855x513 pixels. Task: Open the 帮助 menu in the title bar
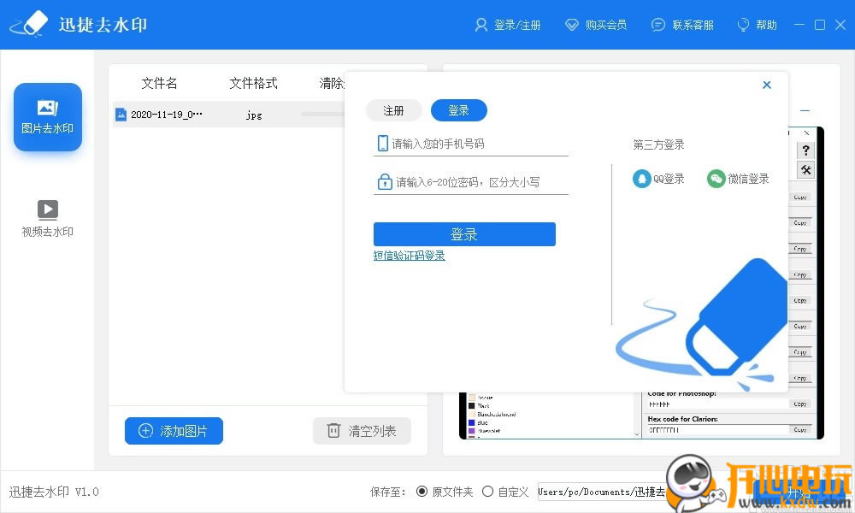(757, 25)
